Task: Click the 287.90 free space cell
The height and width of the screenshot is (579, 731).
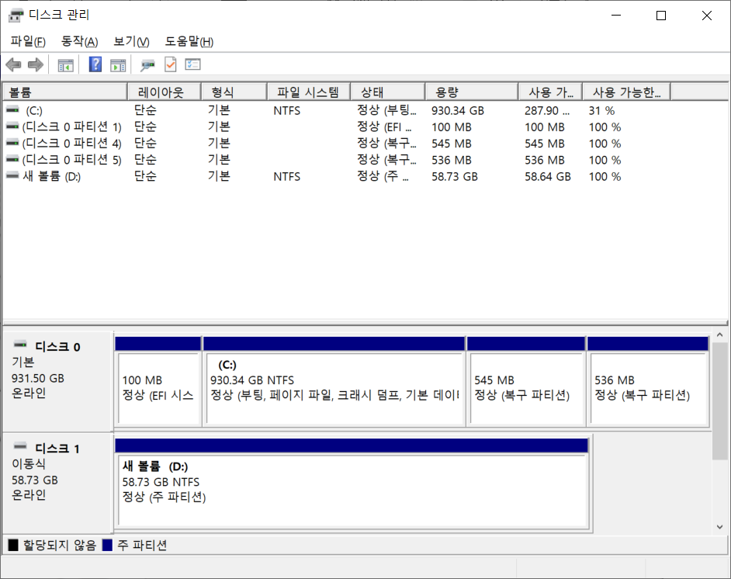Action: pyautogui.click(x=547, y=110)
